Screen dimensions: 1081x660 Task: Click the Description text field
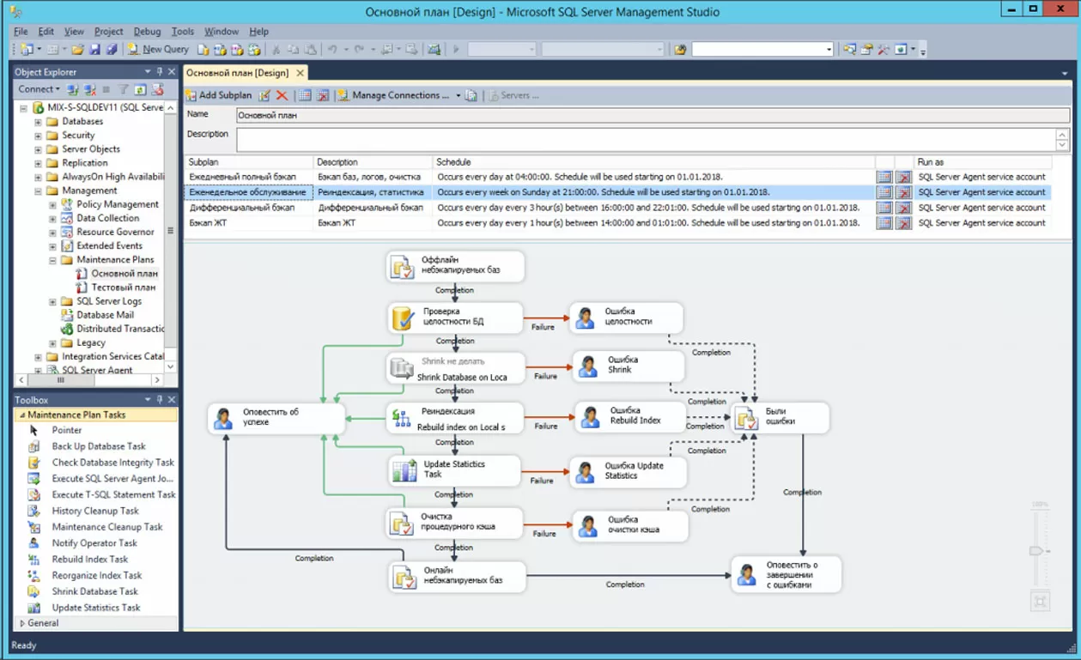(x=646, y=139)
